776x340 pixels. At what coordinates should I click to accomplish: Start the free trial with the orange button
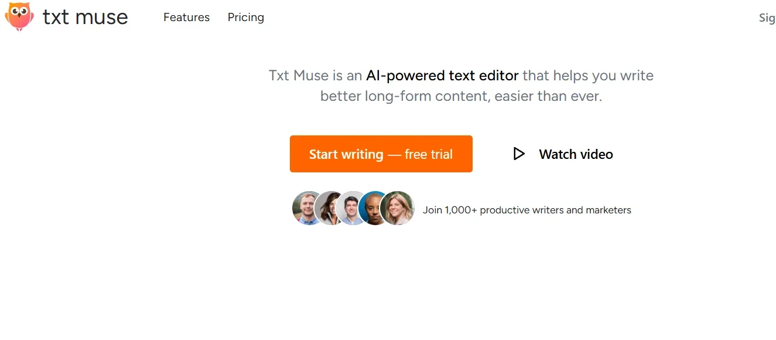tap(381, 154)
